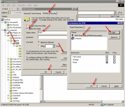
Task: Click the My Computer icon in tree
Action: point(5,30)
